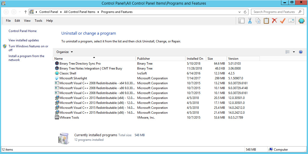Toggle the navigation pane toolbar icon

coord(241,21)
